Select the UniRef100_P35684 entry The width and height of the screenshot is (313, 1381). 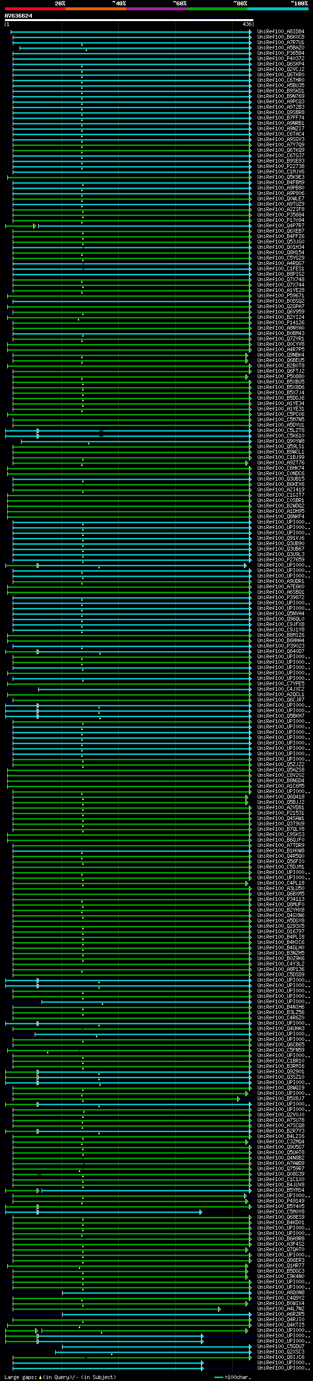click(x=281, y=215)
